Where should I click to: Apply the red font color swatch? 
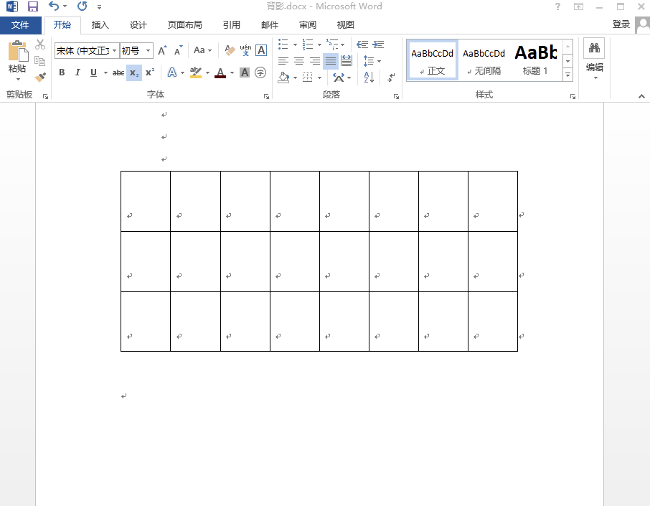coord(220,72)
